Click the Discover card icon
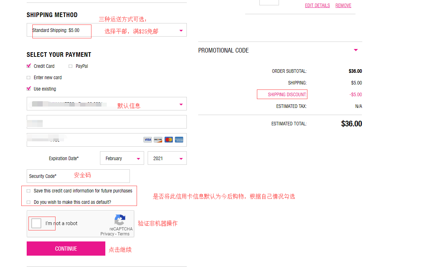This screenshot has height=267, width=443. 158,140
